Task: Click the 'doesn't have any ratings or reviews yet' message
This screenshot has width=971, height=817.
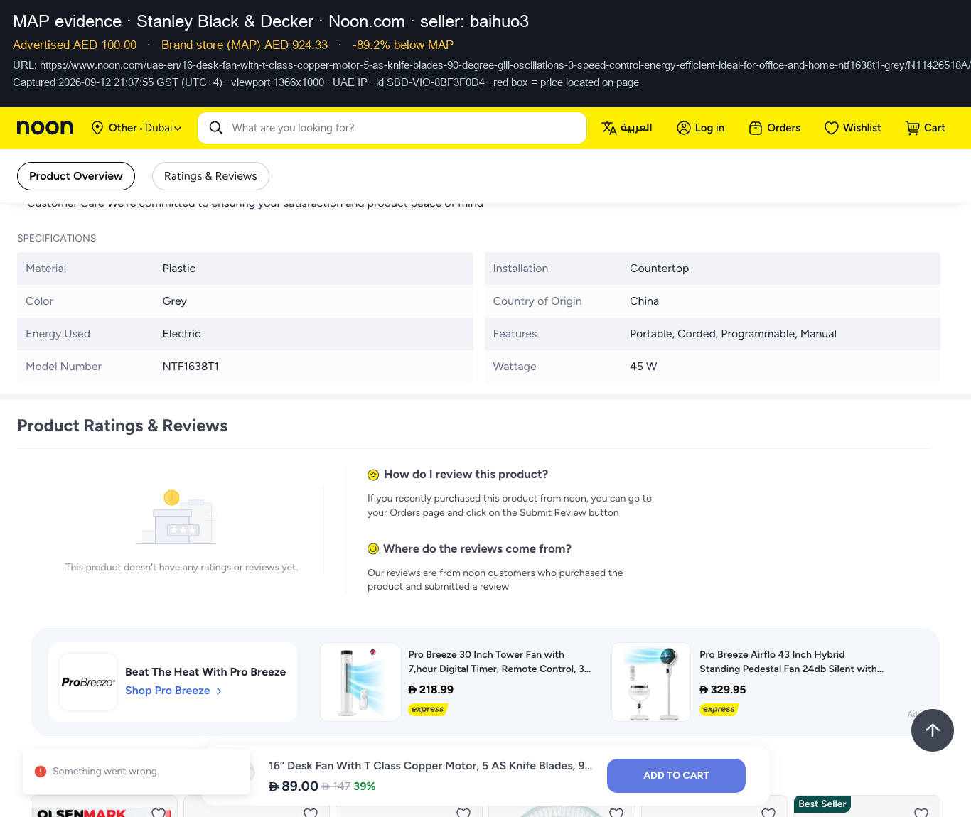Action: [182, 568]
